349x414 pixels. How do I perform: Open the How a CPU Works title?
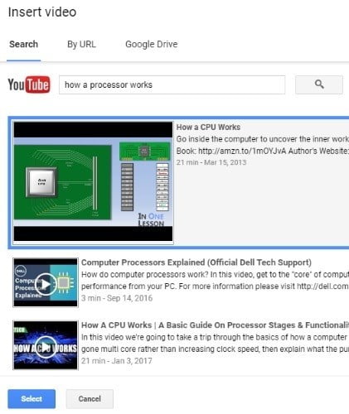point(208,128)
